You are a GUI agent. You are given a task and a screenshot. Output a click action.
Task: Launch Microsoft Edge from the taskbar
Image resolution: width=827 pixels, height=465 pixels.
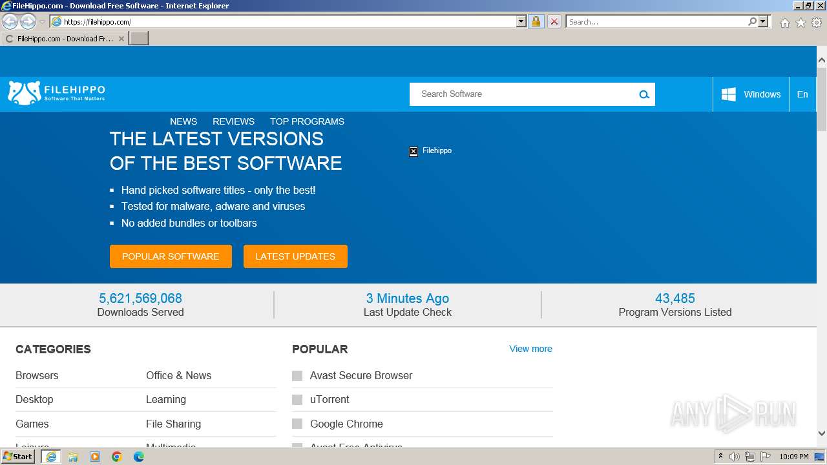coord(139,457)
